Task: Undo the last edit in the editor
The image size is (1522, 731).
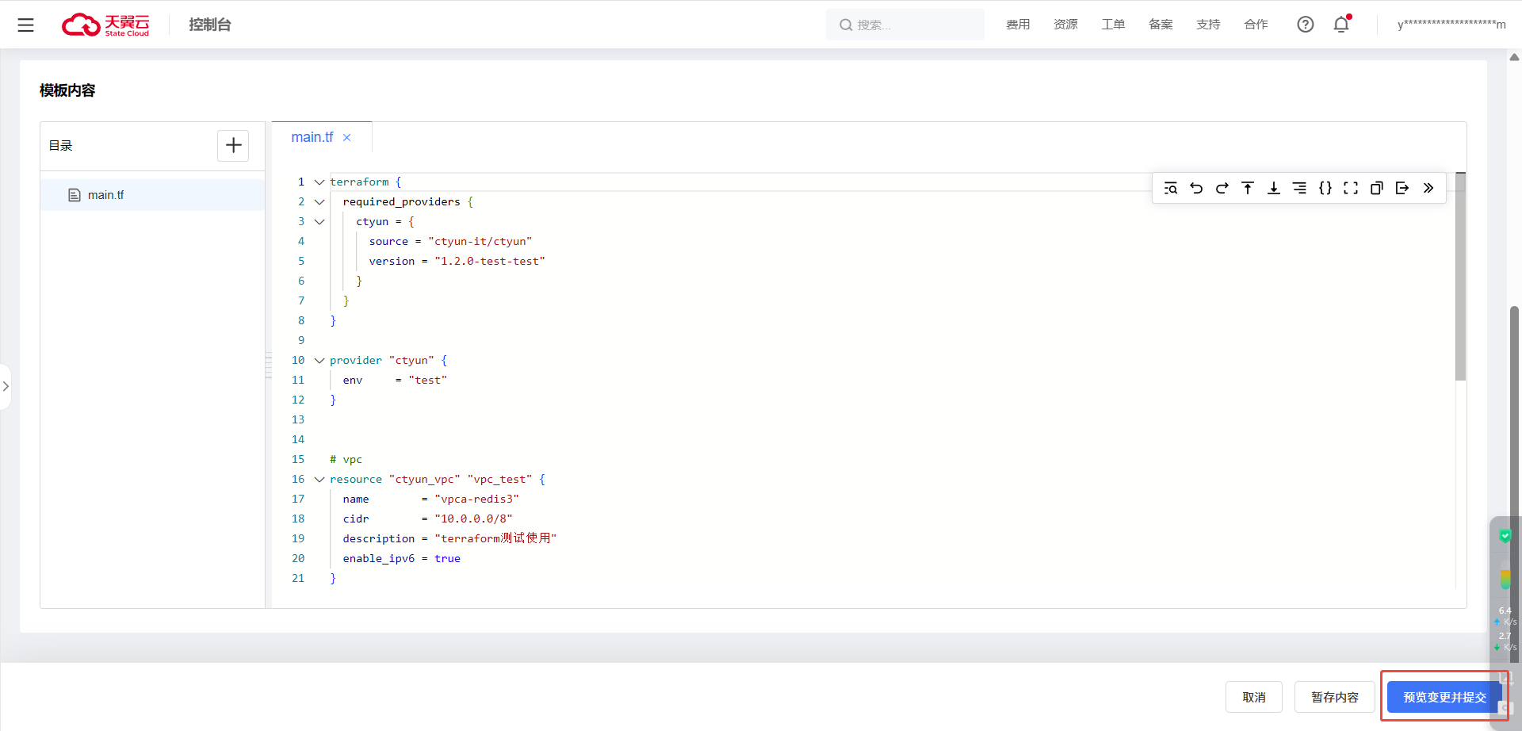Action: pyautogui.click(x=1196, y=188)
